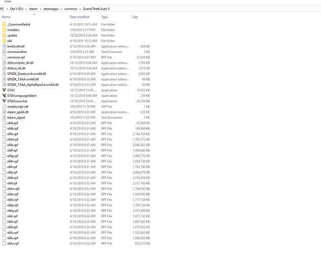The width and height of the screenshot is (321, 254).
Task: Navigate to steamapps in address path
Action: 51,9
